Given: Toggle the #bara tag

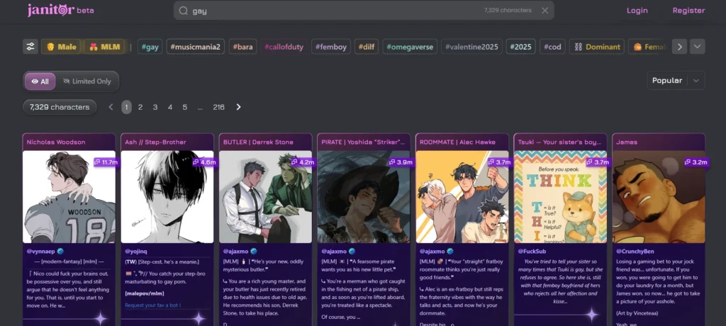Looking at the screenshot, I should click(x=242, y=47).
